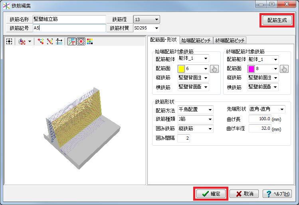This screenshot has height=205, width=299.
Task: Click the red-dot rebar snap icon
Action: coord(41,41)
